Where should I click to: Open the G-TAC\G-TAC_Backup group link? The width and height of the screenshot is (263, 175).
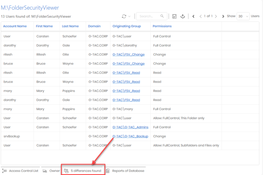click(x=130, y=136)
